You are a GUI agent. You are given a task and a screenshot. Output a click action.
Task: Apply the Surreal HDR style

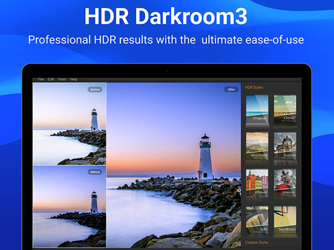[285, 146]
